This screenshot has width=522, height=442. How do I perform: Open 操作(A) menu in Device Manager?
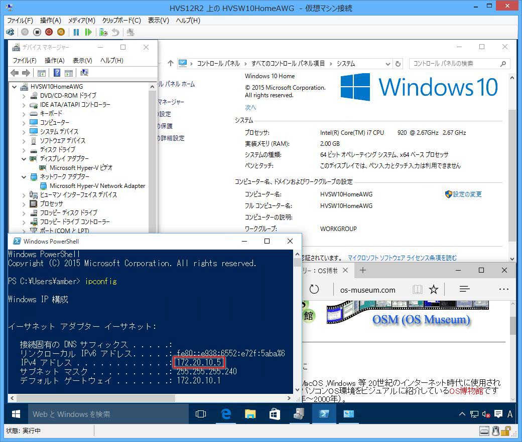click(54, 61)
